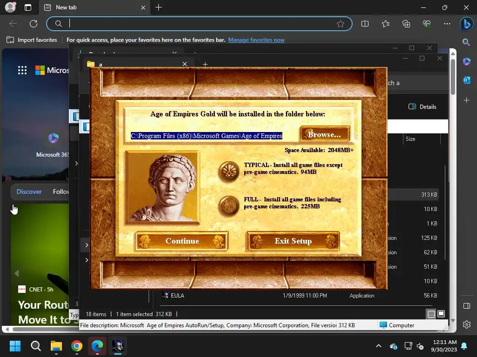Screen dimensions: 477x357
Task: Open Google Chrome from taskbar
Action: pyautogui.click(x=77, y=346)
